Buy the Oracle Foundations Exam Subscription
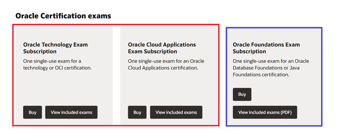The image size is (338, 132). pos(242,94)
